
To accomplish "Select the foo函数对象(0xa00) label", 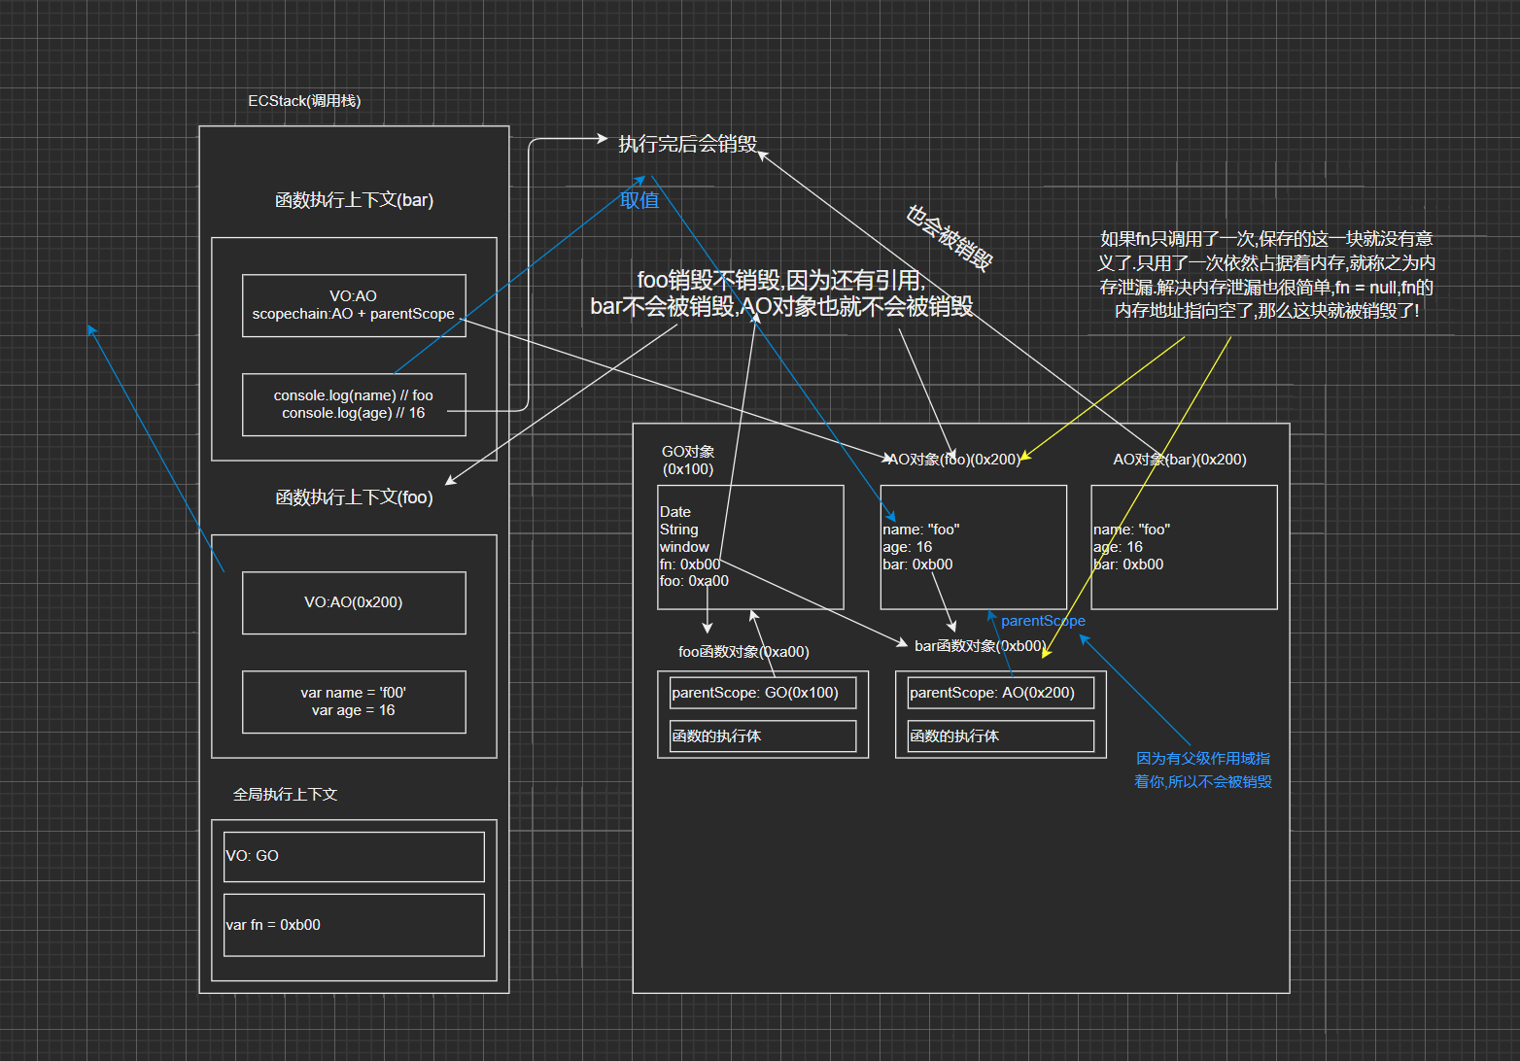I will click(743, 652).
